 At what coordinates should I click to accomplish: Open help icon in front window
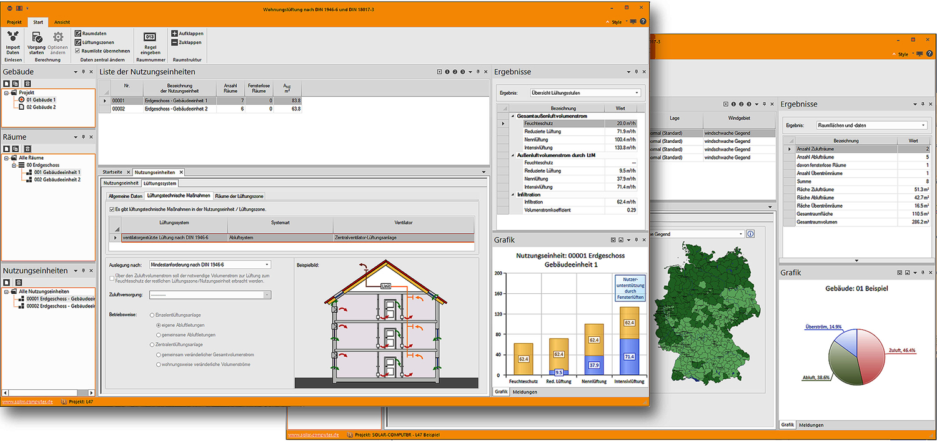click(643, 21)
